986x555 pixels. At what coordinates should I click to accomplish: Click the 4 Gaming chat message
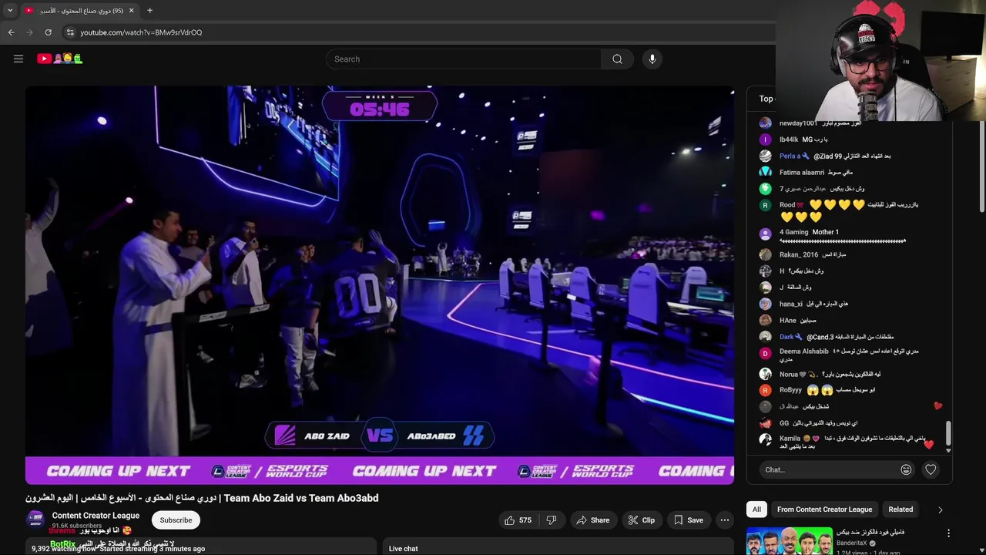(832, 237)
